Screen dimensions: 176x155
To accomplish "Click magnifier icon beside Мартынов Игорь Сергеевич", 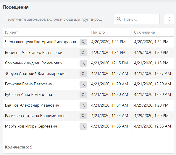I will tap(83, 127).
